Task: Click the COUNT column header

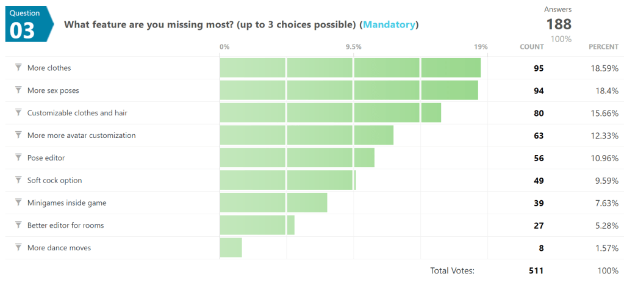Action: (x=531, y=47)
